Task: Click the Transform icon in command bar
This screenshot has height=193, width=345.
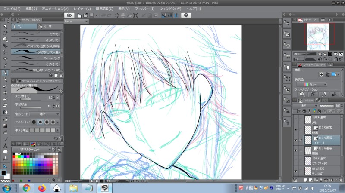Action: click(x=135, y=15)
